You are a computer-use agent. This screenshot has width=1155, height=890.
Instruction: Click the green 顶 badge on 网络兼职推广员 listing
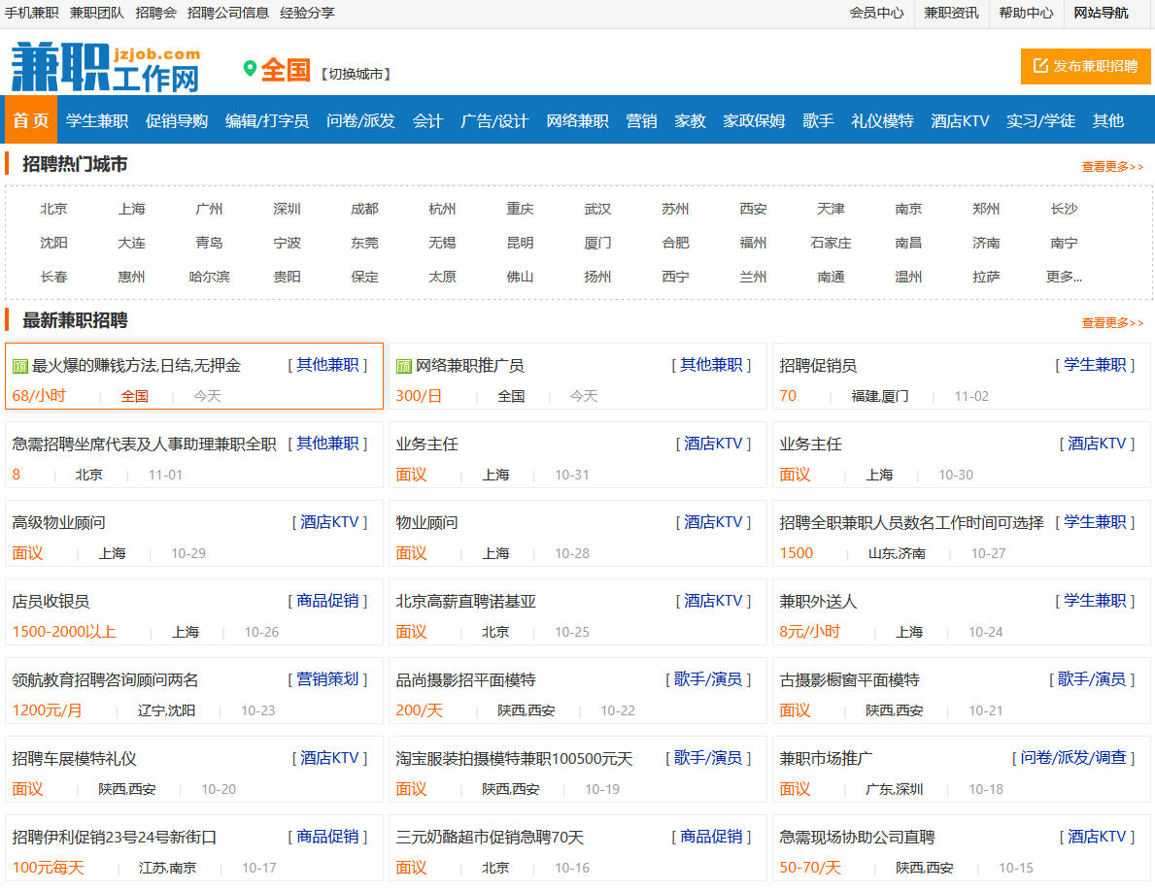pos(403,364)
